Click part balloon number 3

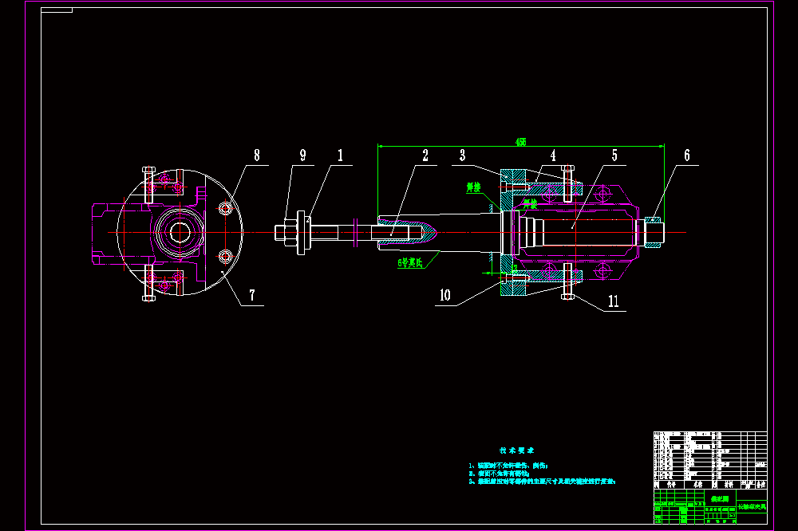[463, 155]
